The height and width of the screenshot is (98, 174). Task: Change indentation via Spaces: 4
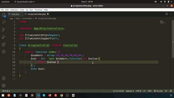click(130, 91)
